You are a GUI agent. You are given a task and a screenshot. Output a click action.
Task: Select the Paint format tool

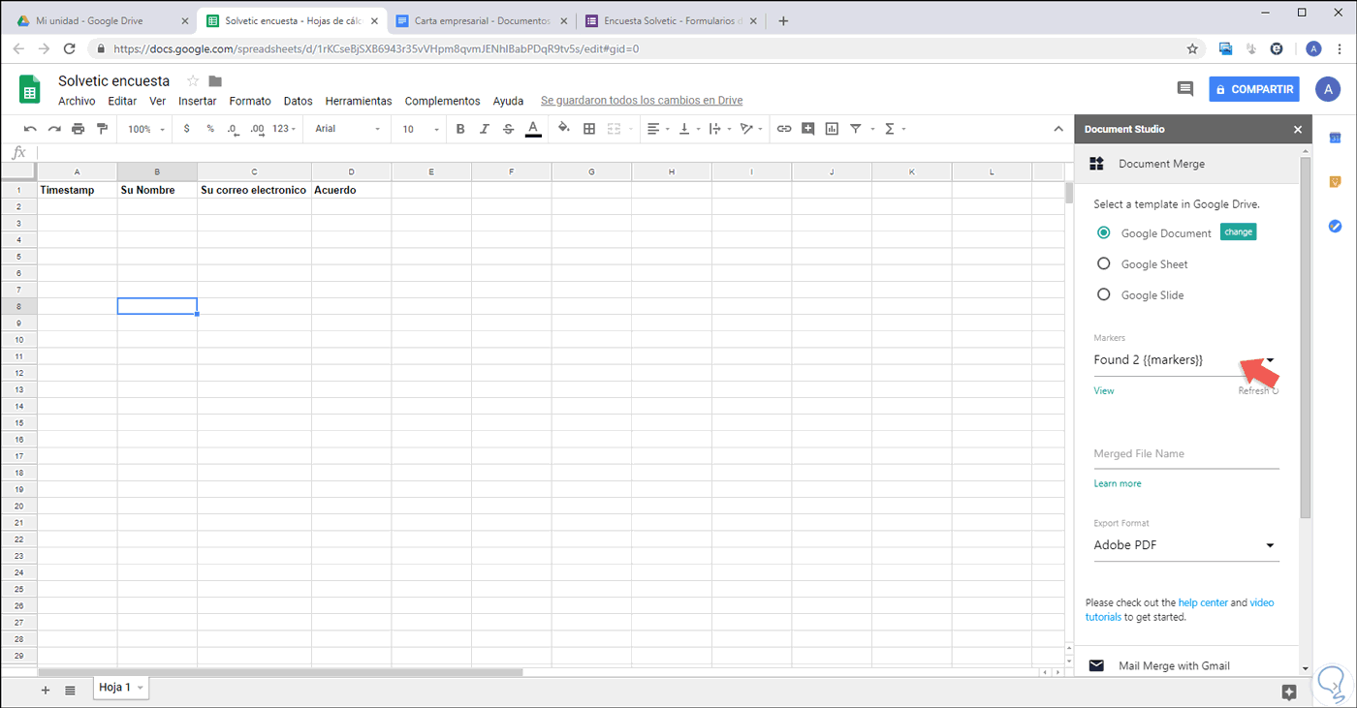coord(102,129)
